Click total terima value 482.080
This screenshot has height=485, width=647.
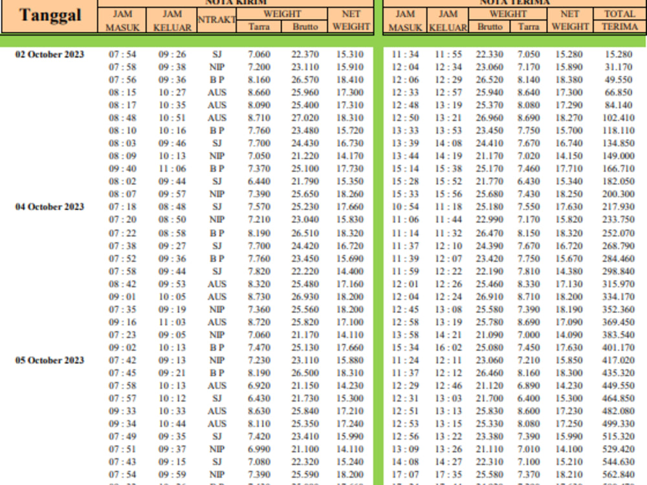pyautogui.click(x=619, y=411)
